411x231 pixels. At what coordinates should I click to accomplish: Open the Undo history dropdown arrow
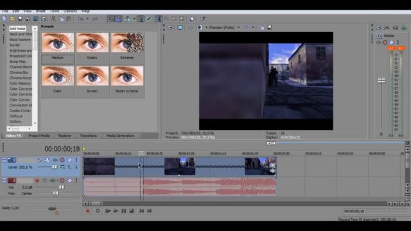click(87, 19)
